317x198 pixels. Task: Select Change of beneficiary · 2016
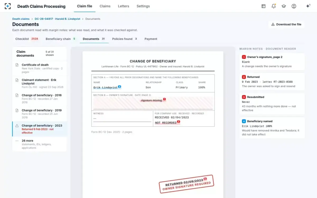[x=39, y=99]
